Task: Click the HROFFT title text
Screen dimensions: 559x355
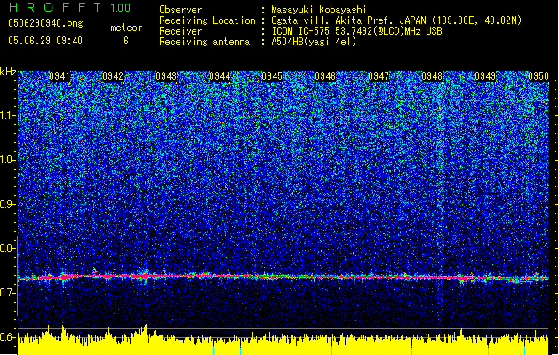Action: tap(55, 7)
